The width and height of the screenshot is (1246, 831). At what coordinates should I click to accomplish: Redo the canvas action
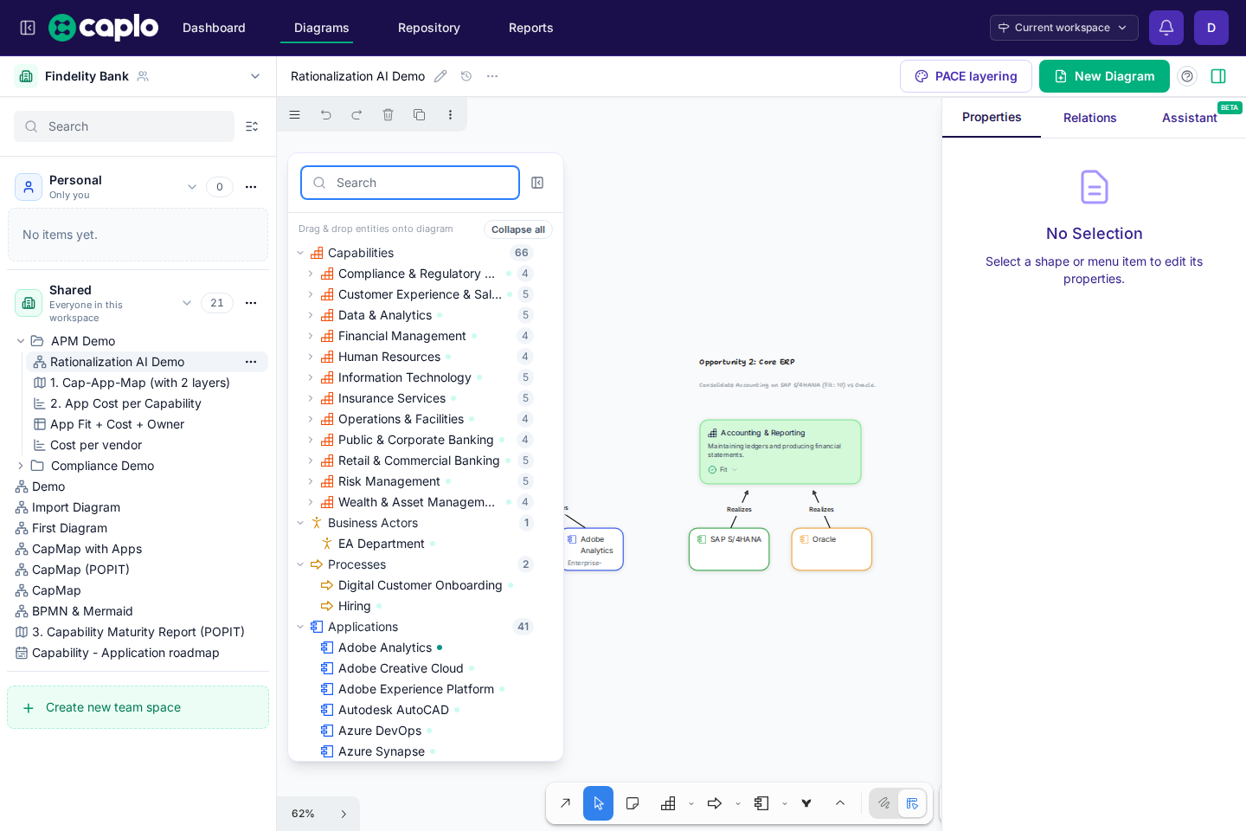356,114
